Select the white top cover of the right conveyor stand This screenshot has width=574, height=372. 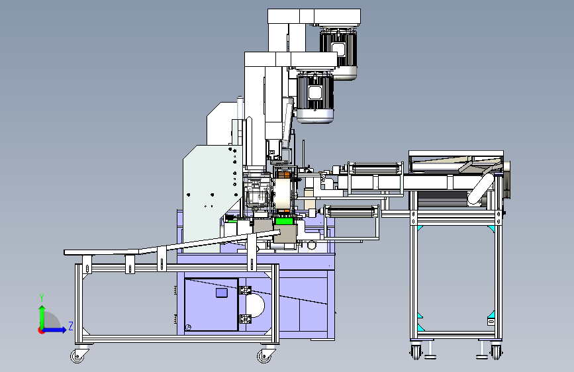456,153
